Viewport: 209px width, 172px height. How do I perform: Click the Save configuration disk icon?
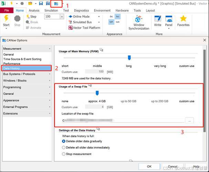tap(41, 3)
